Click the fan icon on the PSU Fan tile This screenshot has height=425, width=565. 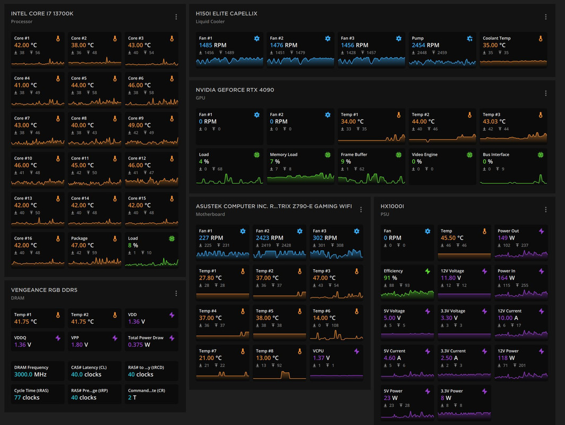pos(427,232)
